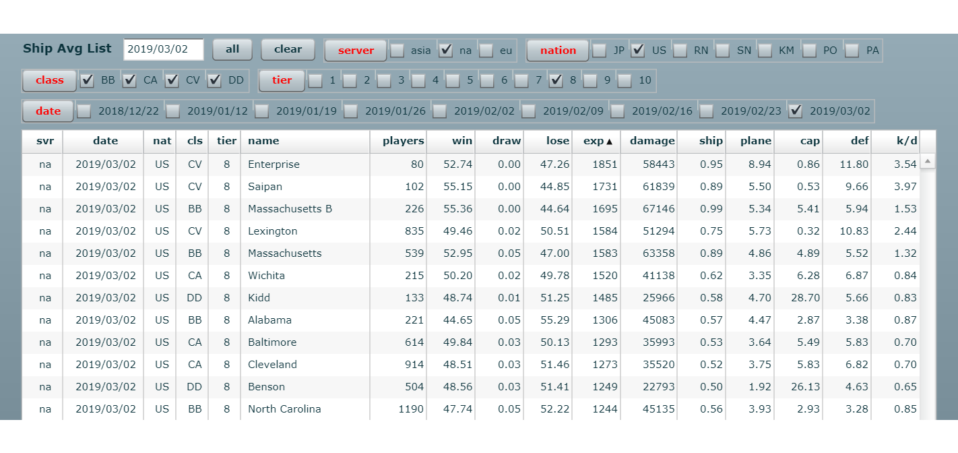This screenshot has width=958, height=453.
Task: Uncheck the CV class checkbox
Action: (x=172, y=81)
